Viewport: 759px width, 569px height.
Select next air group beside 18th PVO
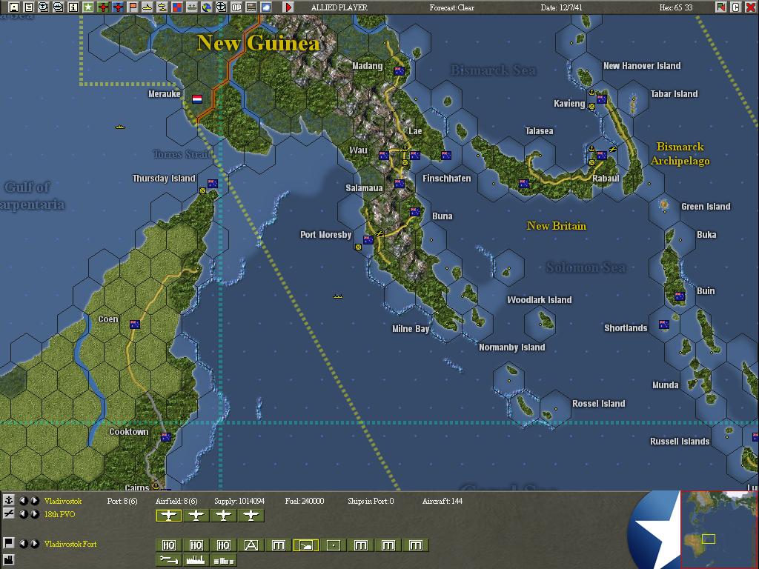(34, 514)
